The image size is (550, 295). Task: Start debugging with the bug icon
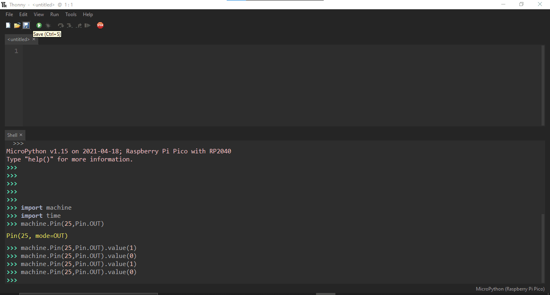pos(48,25)
